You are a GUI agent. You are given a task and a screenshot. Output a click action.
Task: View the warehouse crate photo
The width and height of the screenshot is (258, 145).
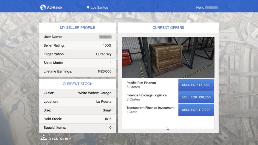point(168,57)
